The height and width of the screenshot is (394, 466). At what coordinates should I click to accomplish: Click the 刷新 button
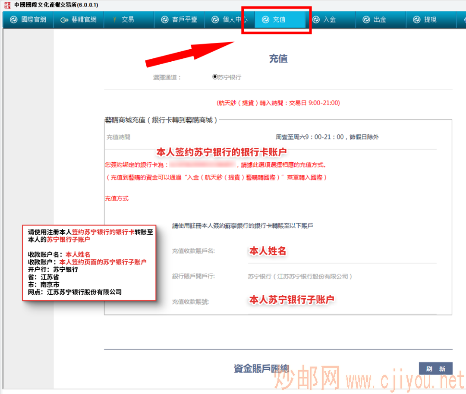coord(436,369)
